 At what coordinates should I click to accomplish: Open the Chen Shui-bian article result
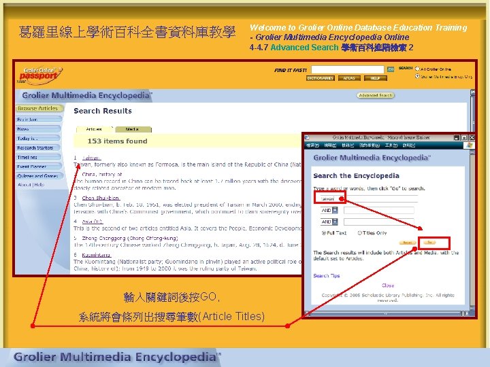pyautogui.click(x=101, y=198)
